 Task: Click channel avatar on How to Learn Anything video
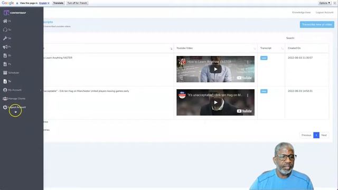pyautogui.click(x=182, y=62)
